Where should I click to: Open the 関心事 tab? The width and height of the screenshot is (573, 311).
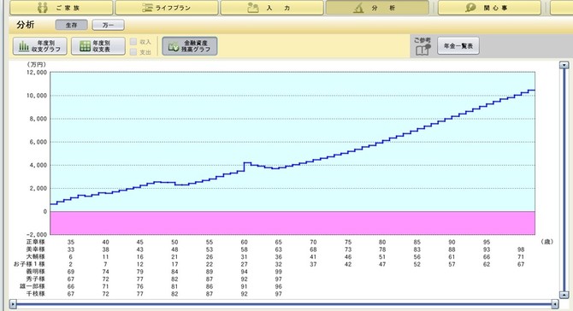489,8
